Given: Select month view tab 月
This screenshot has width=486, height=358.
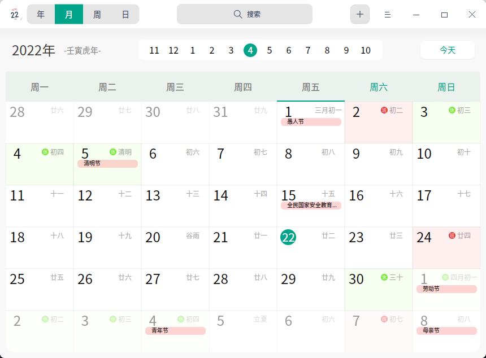Looking at the screenshot, I should [x=69, y=14].
